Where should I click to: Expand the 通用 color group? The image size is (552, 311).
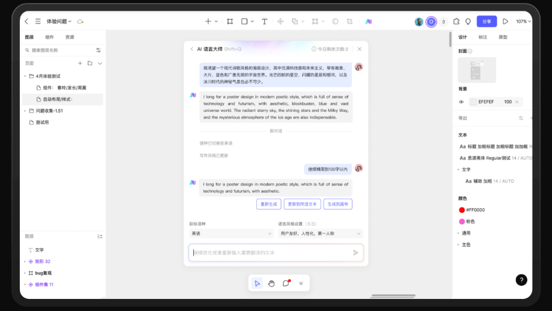[x=458, y=233]
